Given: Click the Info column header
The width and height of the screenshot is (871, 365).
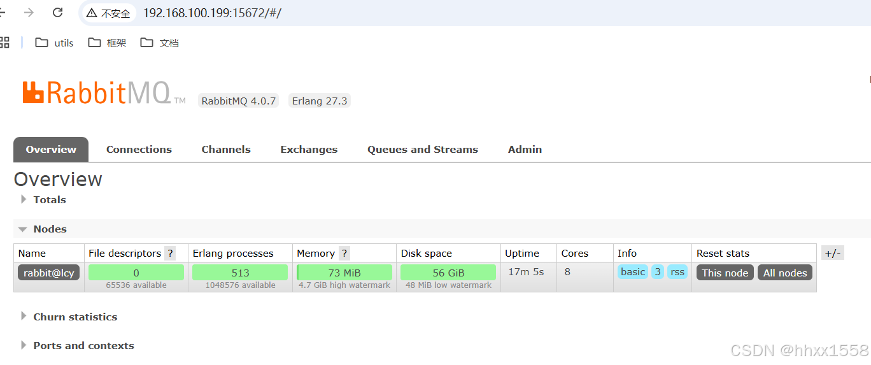Looking at the screenshot, I should click(627, 253).
